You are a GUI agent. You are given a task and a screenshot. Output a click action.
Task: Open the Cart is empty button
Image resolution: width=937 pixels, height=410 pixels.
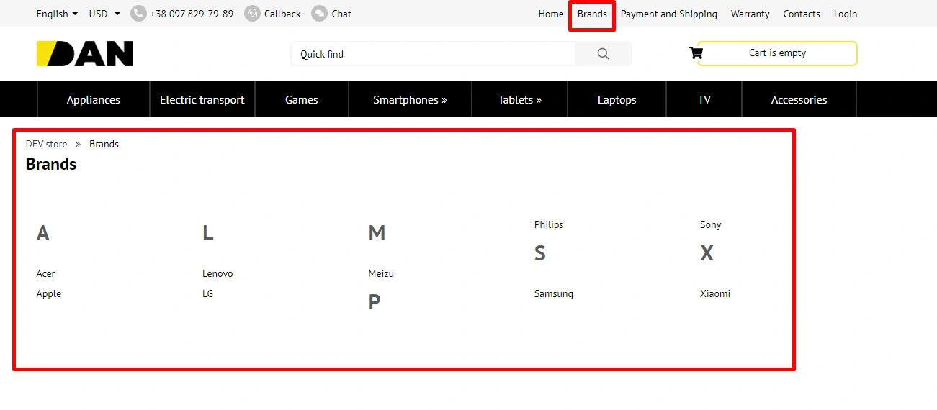pyautogui.click(x=777, y=53)
